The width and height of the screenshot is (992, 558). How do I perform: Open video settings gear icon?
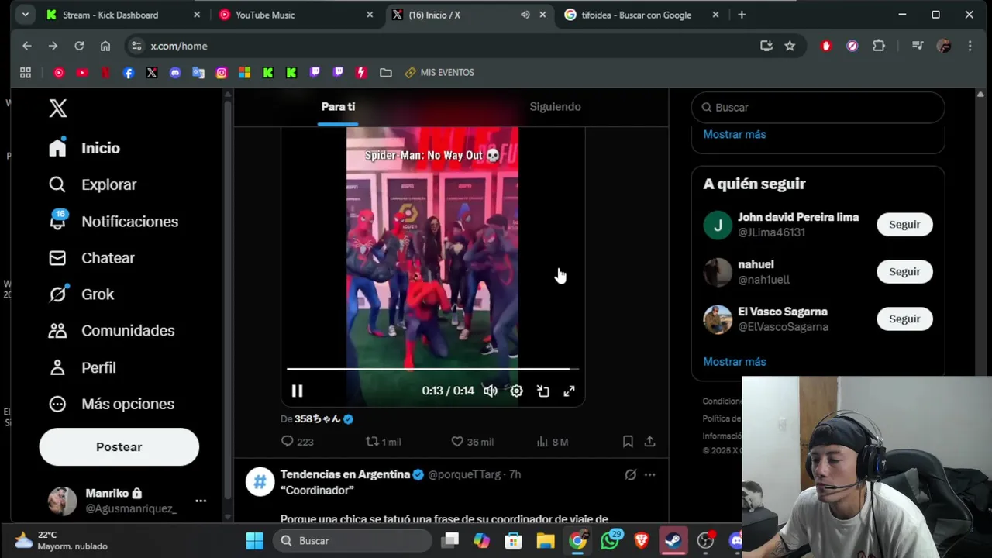pos(517,391)
